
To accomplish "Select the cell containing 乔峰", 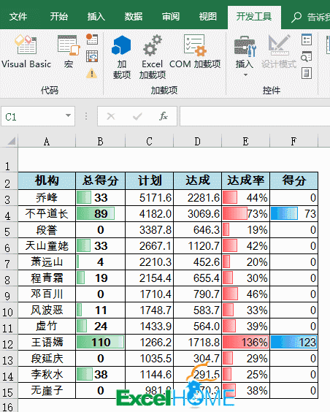I will [x=47, y=197].
